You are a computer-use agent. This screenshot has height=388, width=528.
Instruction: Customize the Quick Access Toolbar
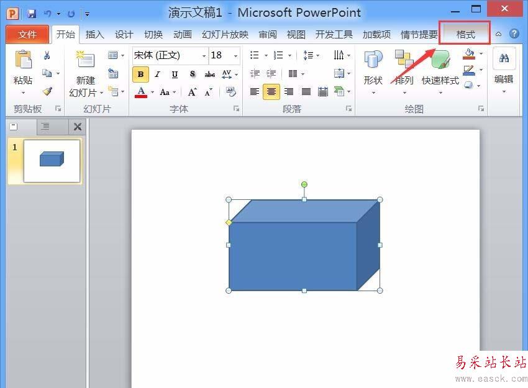[87, 14]
